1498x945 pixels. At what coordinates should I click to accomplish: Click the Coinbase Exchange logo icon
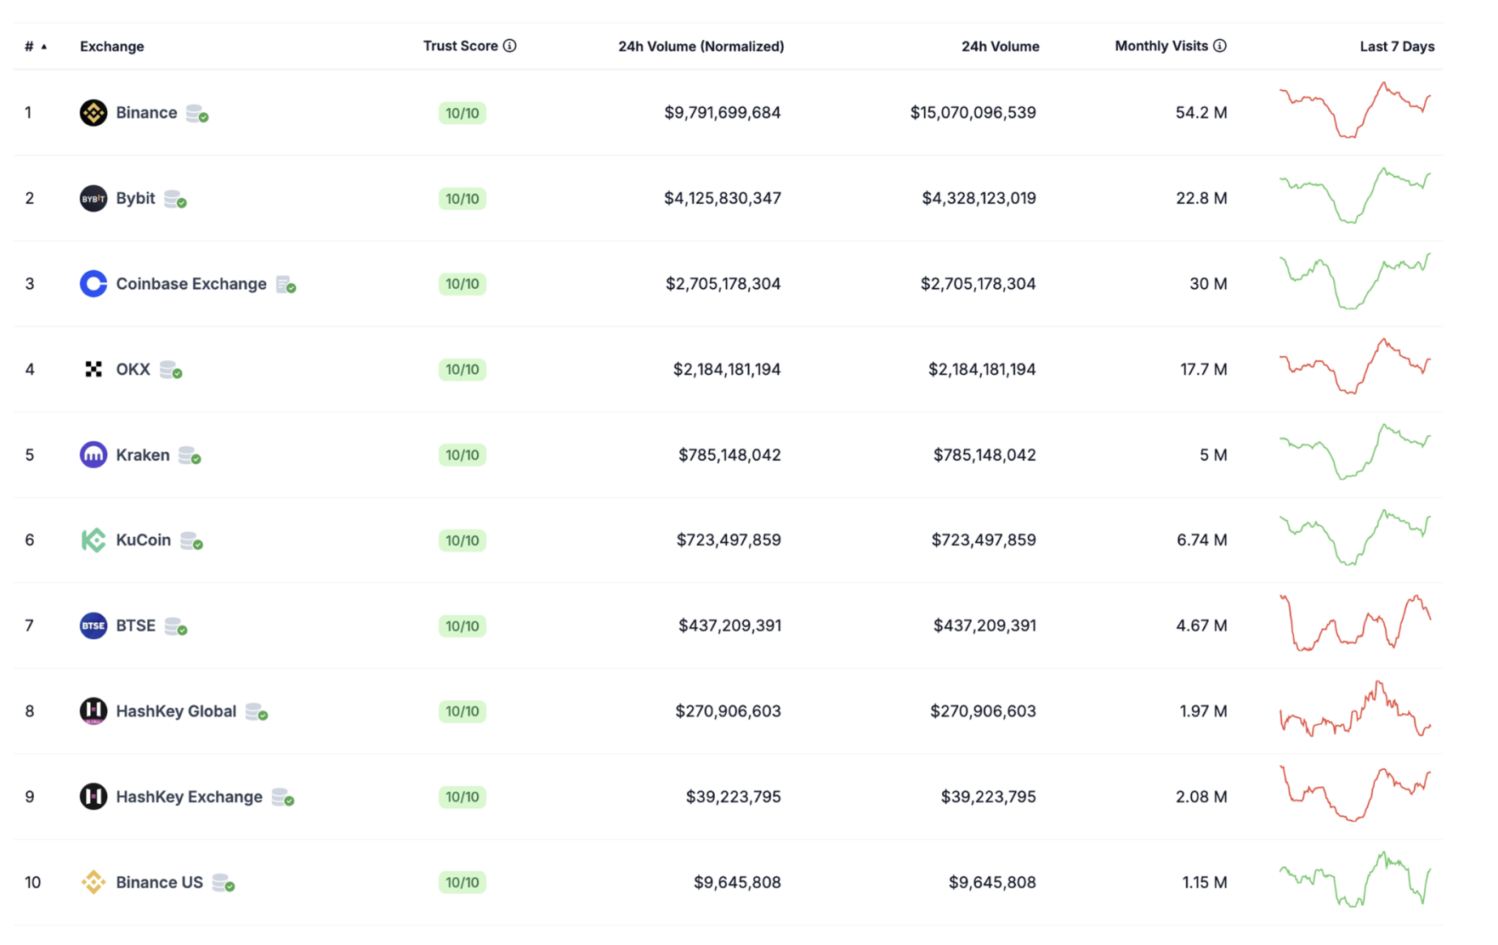point(93,284)
